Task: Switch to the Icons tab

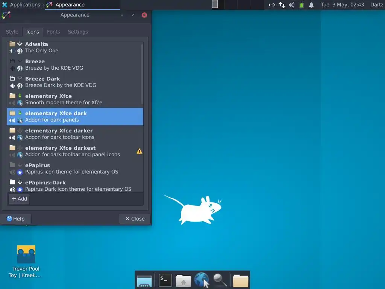Action: tap(33, 32)
